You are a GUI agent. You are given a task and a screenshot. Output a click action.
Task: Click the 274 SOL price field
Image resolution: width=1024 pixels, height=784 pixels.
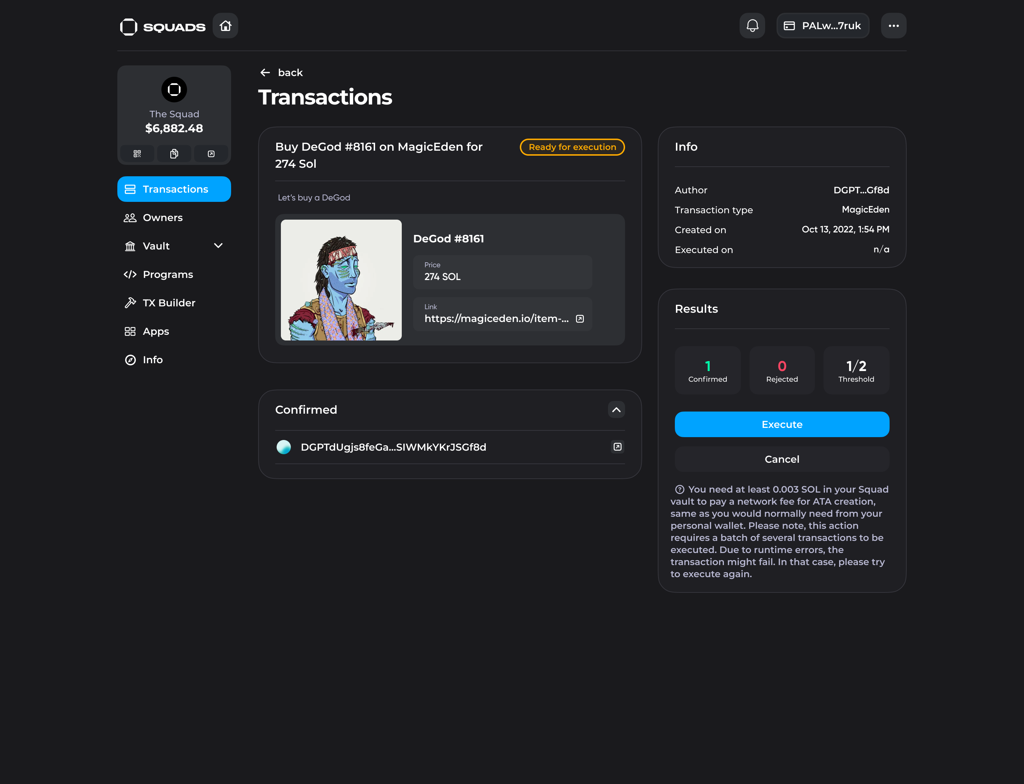point(502,272)
